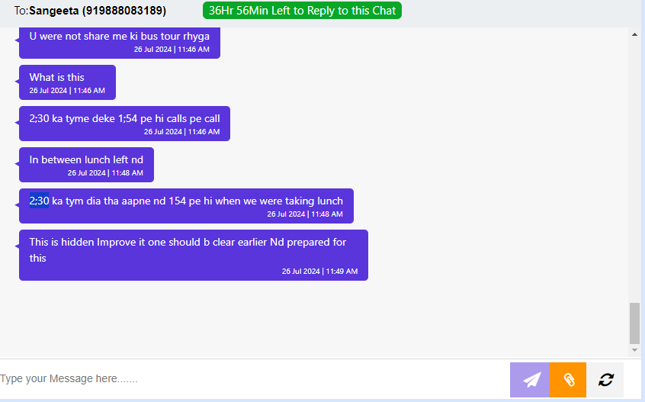Click the "What is this" message bubble
Viewport: 645px width, 402px height.
point(67,82)
